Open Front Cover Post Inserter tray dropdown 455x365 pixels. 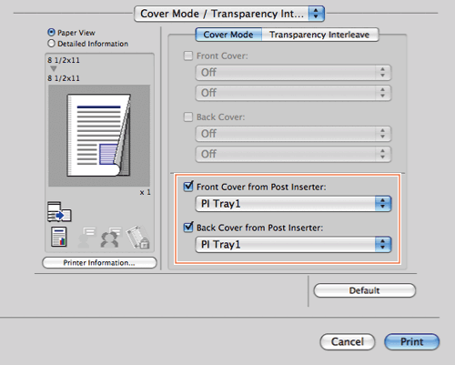[x=293, y=204]
